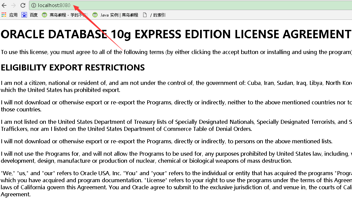Open the Java 实例 | 菜鸟教程 bookmark
Viewport: 352px width, 200px height.
click(119, 15)
